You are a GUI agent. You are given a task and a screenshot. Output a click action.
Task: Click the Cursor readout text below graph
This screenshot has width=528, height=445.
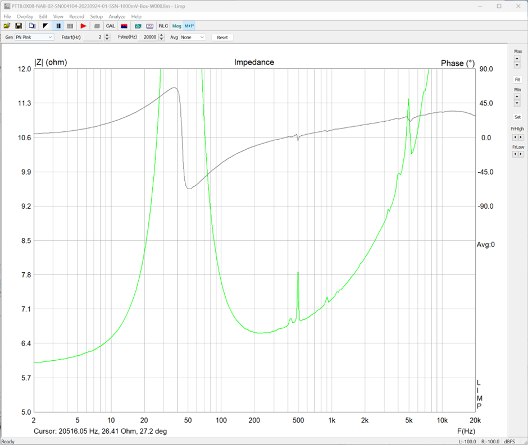click(x=101, y=431)
